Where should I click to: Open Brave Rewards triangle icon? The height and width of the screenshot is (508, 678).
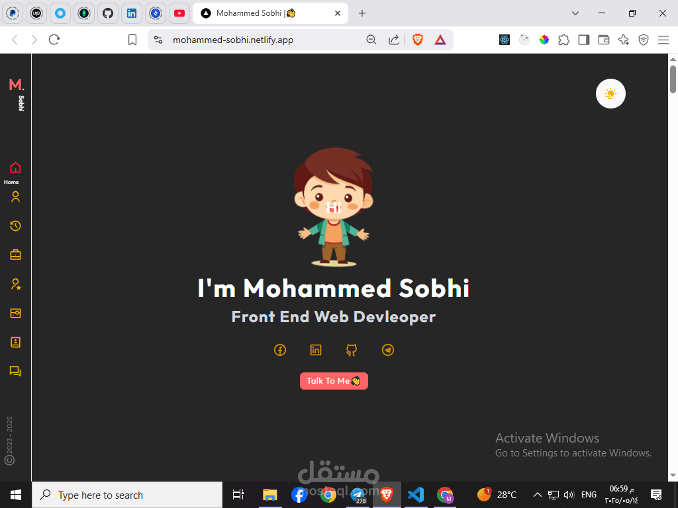[440, 40]
